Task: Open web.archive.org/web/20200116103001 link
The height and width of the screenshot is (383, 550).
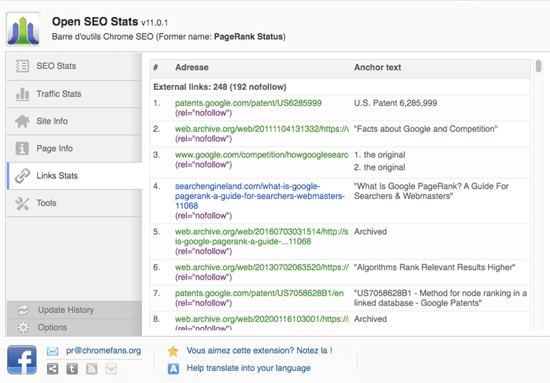Action: coord(262,319)
